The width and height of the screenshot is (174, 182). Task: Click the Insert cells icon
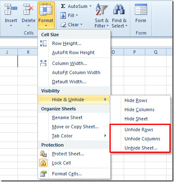click(x=11, y=9)
